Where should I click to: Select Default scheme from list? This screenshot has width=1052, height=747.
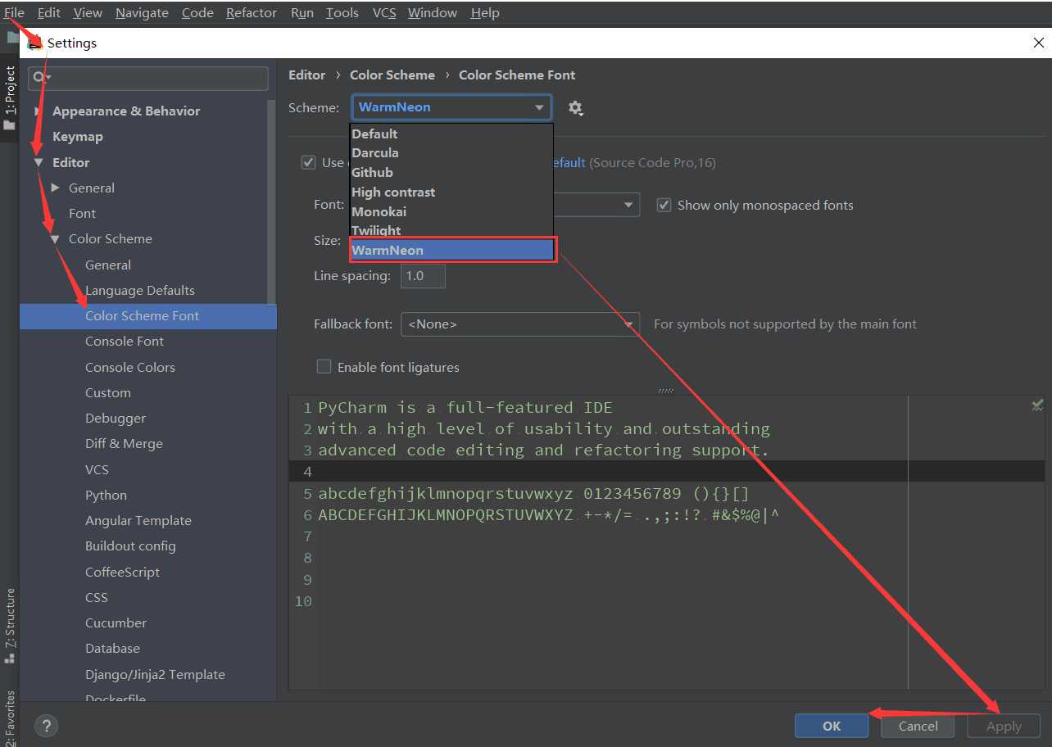pyautogui.click(x=451, y=134)
